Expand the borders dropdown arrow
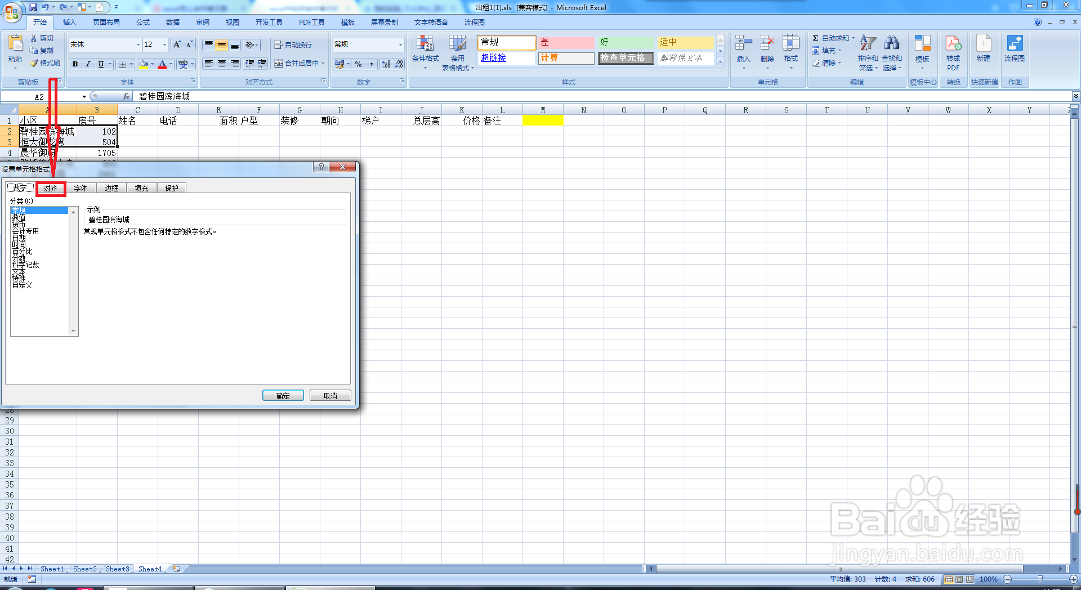The width and height of the screenshot is (1081, 590). [131, 64]
